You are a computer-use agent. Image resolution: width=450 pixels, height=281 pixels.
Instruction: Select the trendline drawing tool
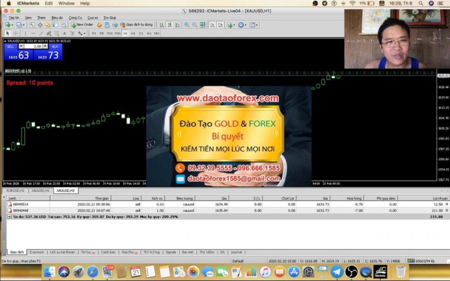point(41,33)
